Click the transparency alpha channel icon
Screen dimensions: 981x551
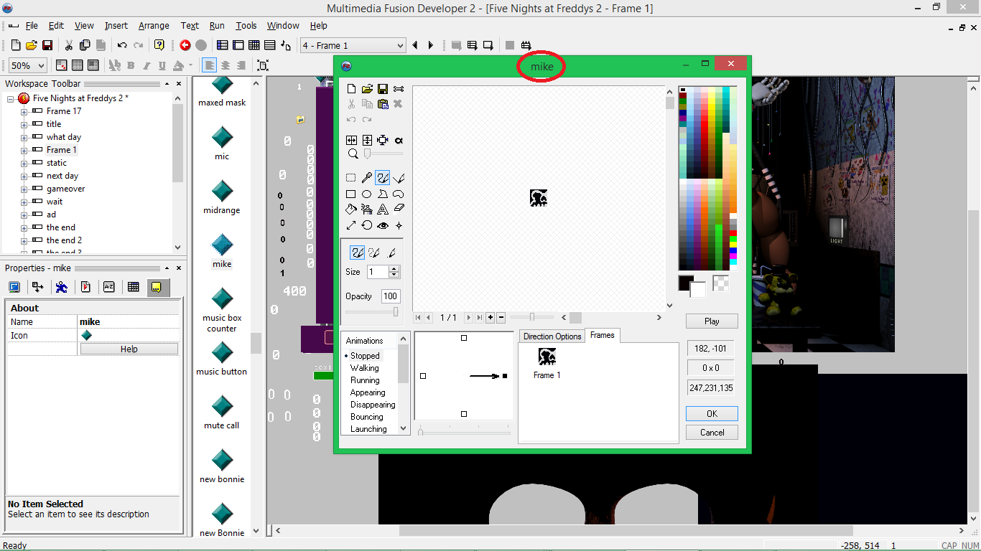pos(399,141)
